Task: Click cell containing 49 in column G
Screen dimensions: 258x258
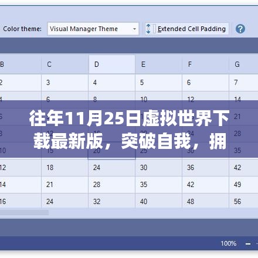Action: tap(243, 185)
